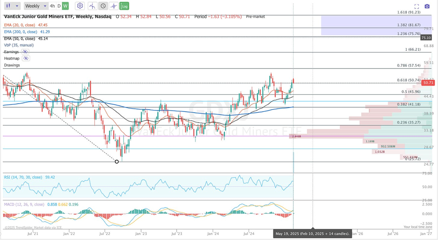Open chart settings gear icon
Image resolution: width=438 pixels, height=240 pixels.
pos(80,6)
